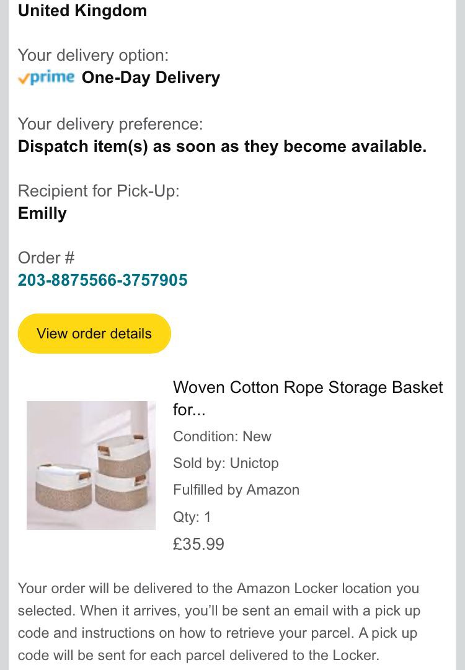Click the Order # label
The width and height of the screenshot is (465, 670).
coord(46,257)
